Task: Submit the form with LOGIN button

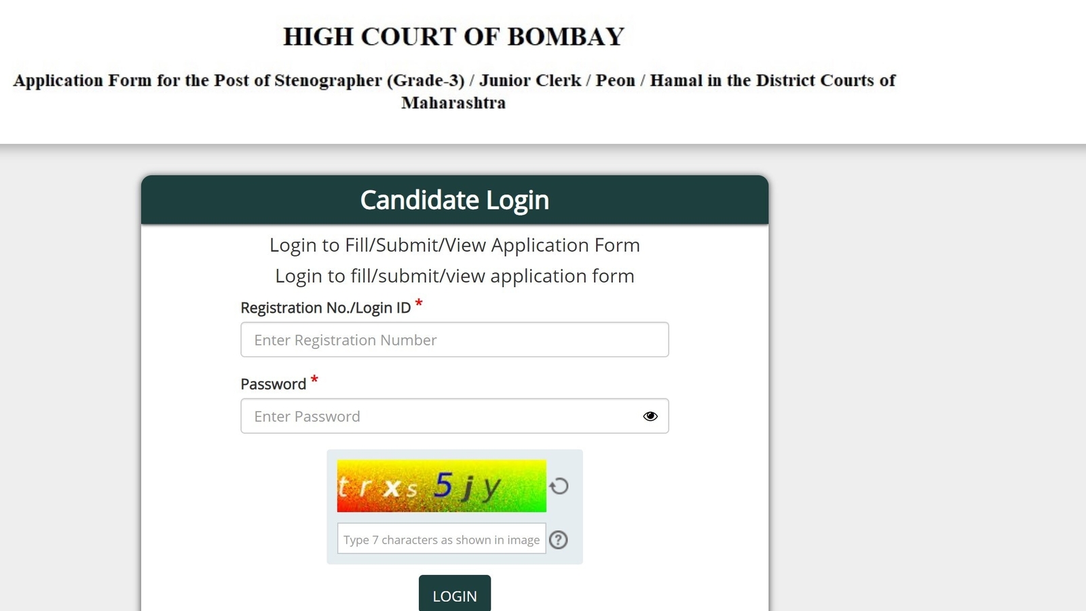Action: (x=455, y=595)
